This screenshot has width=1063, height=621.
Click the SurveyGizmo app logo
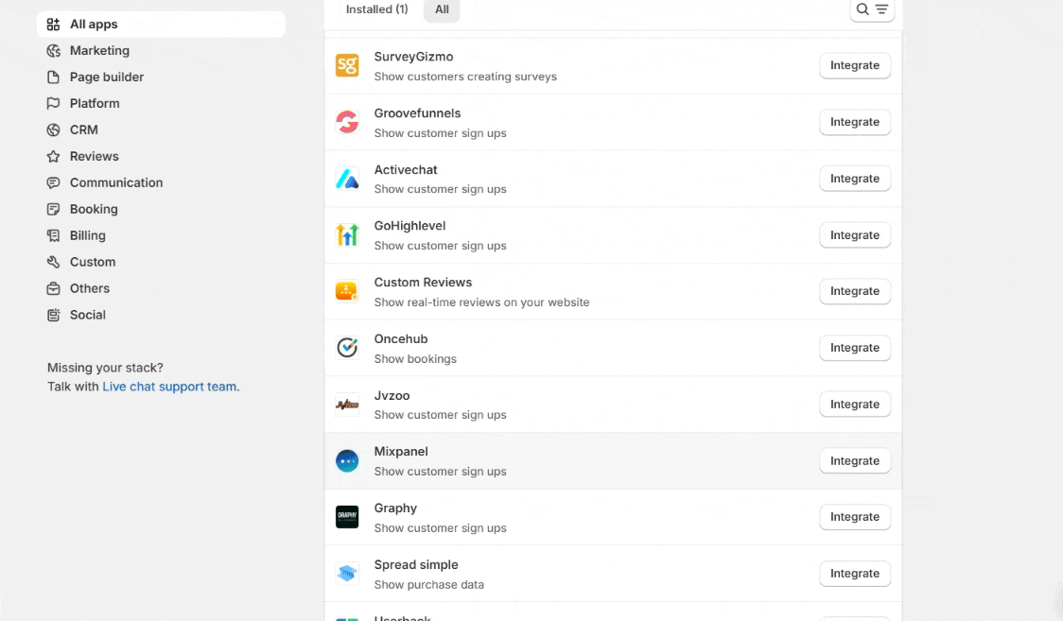tap(347, 65)
